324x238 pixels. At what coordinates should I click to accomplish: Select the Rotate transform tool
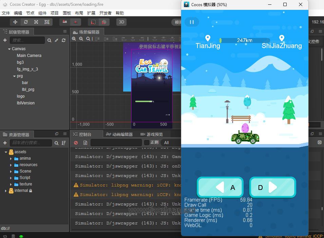pyautogui.click(x=25, y=22)
